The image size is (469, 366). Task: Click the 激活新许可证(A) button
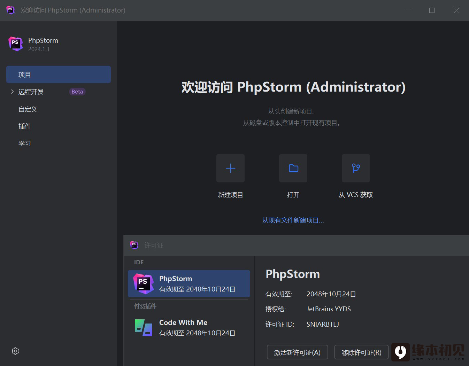[x=297, y=352]
